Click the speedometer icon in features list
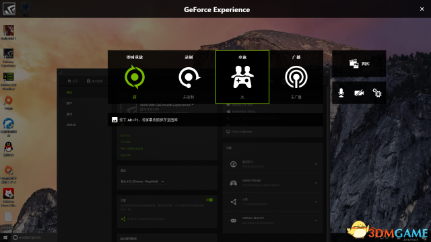The width and height of the screenshot is (431, 242). point(234,164)
